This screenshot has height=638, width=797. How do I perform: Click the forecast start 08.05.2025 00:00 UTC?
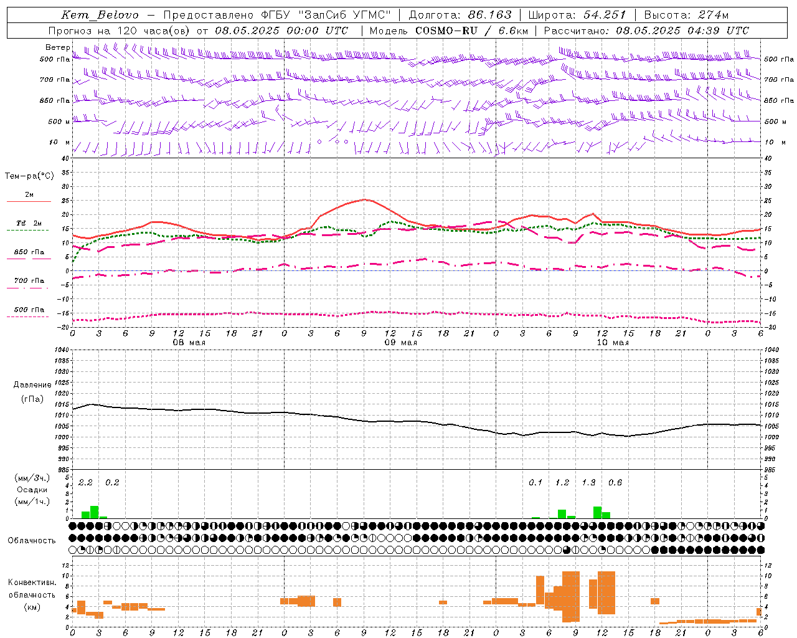coord(281,31)
